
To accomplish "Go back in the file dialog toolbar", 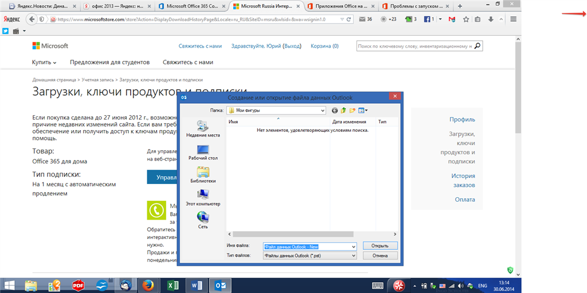I will (x=335, y=111).
